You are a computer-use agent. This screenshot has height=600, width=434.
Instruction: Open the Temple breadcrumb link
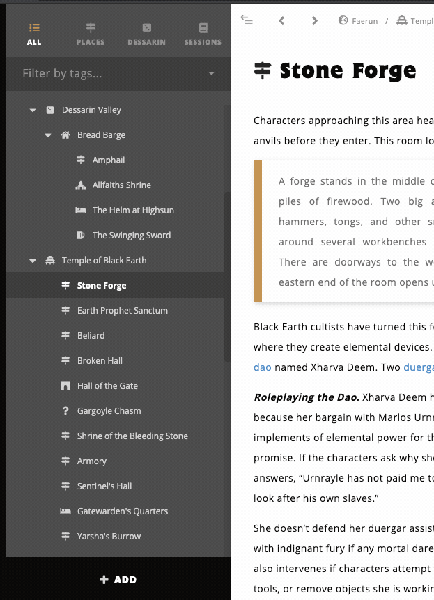click(422, 21)
